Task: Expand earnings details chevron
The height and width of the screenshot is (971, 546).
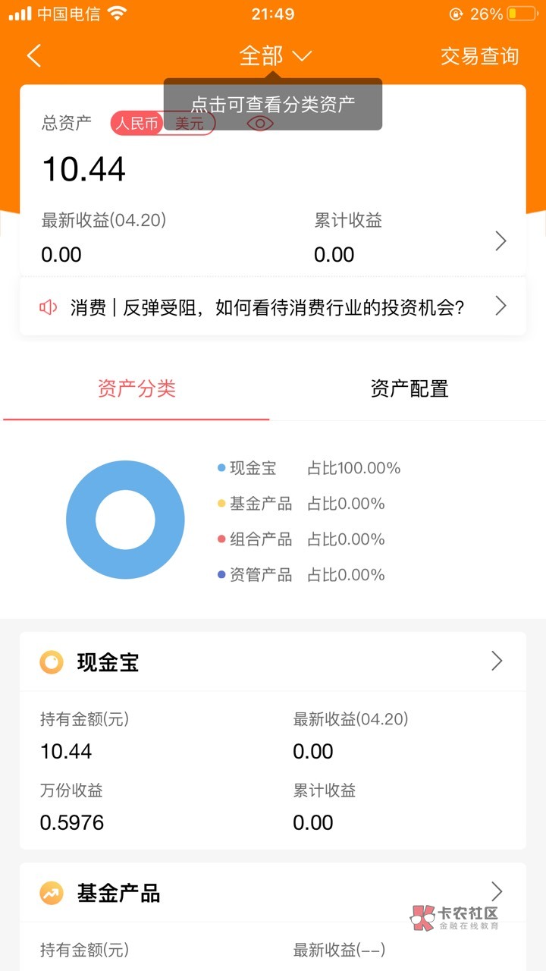Action: [x=500, y=241]
